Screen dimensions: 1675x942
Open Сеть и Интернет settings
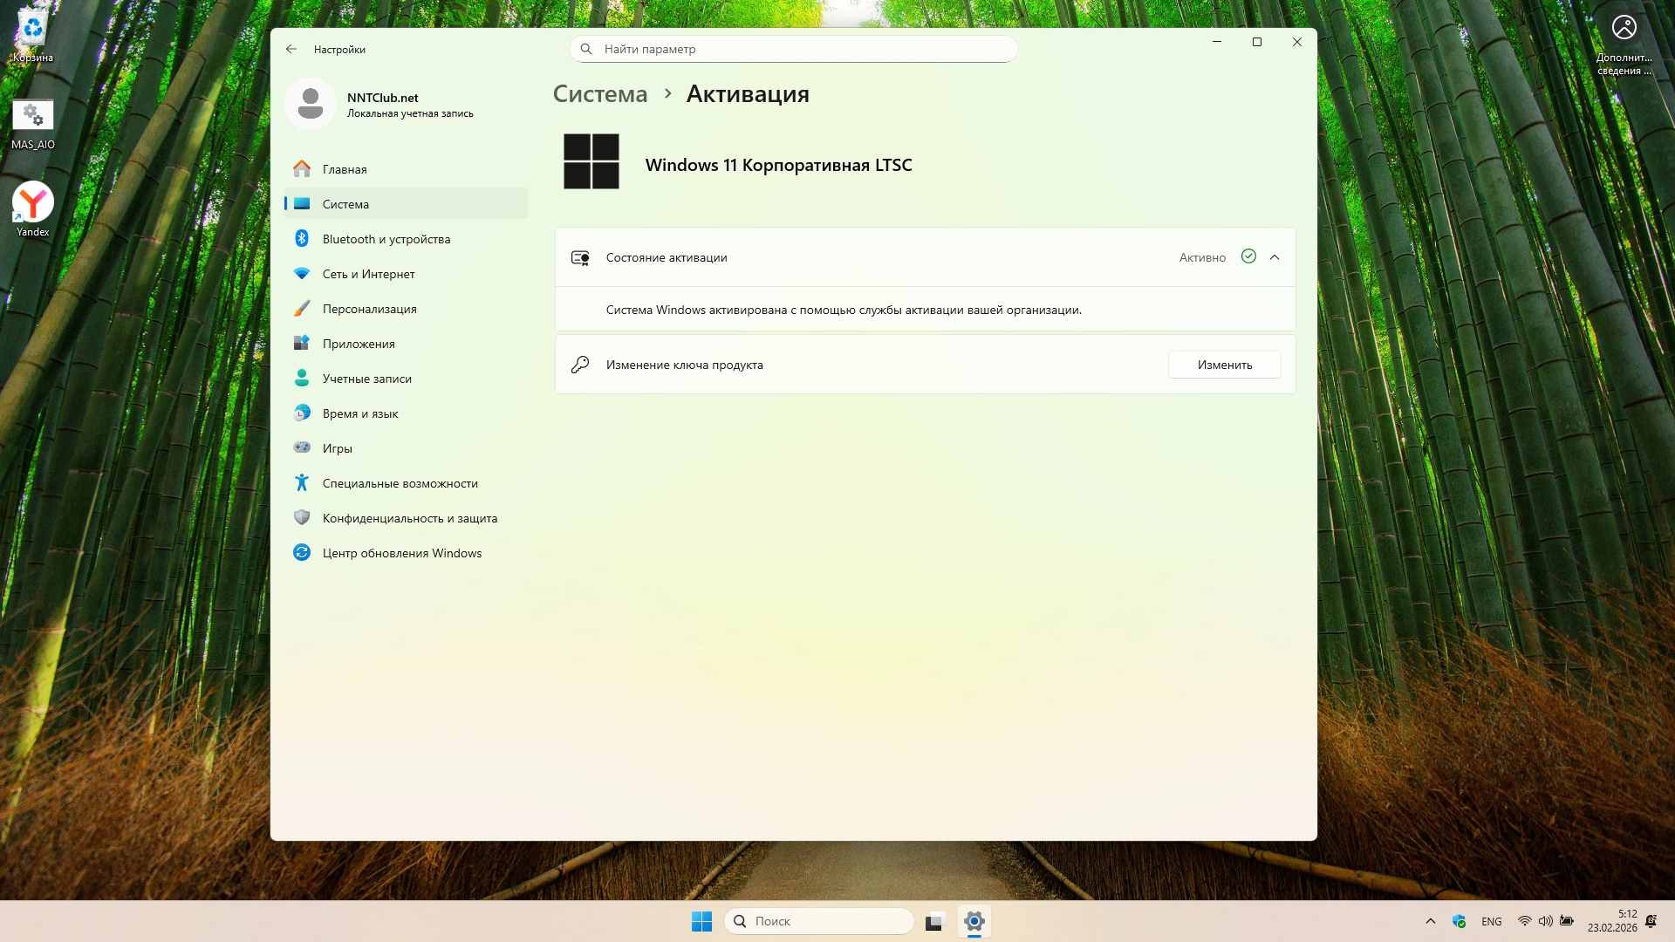(x=368, y=274)
